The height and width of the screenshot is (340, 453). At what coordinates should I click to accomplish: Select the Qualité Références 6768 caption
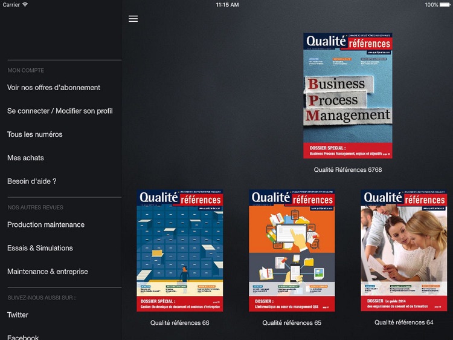click(348, 170)
